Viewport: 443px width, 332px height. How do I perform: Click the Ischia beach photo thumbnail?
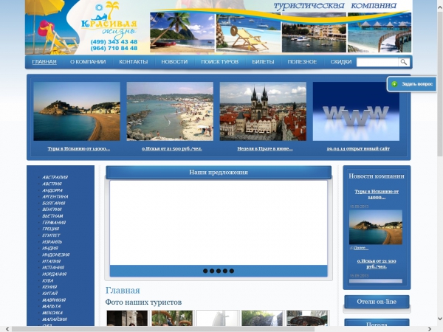click(x=170, y=111)
